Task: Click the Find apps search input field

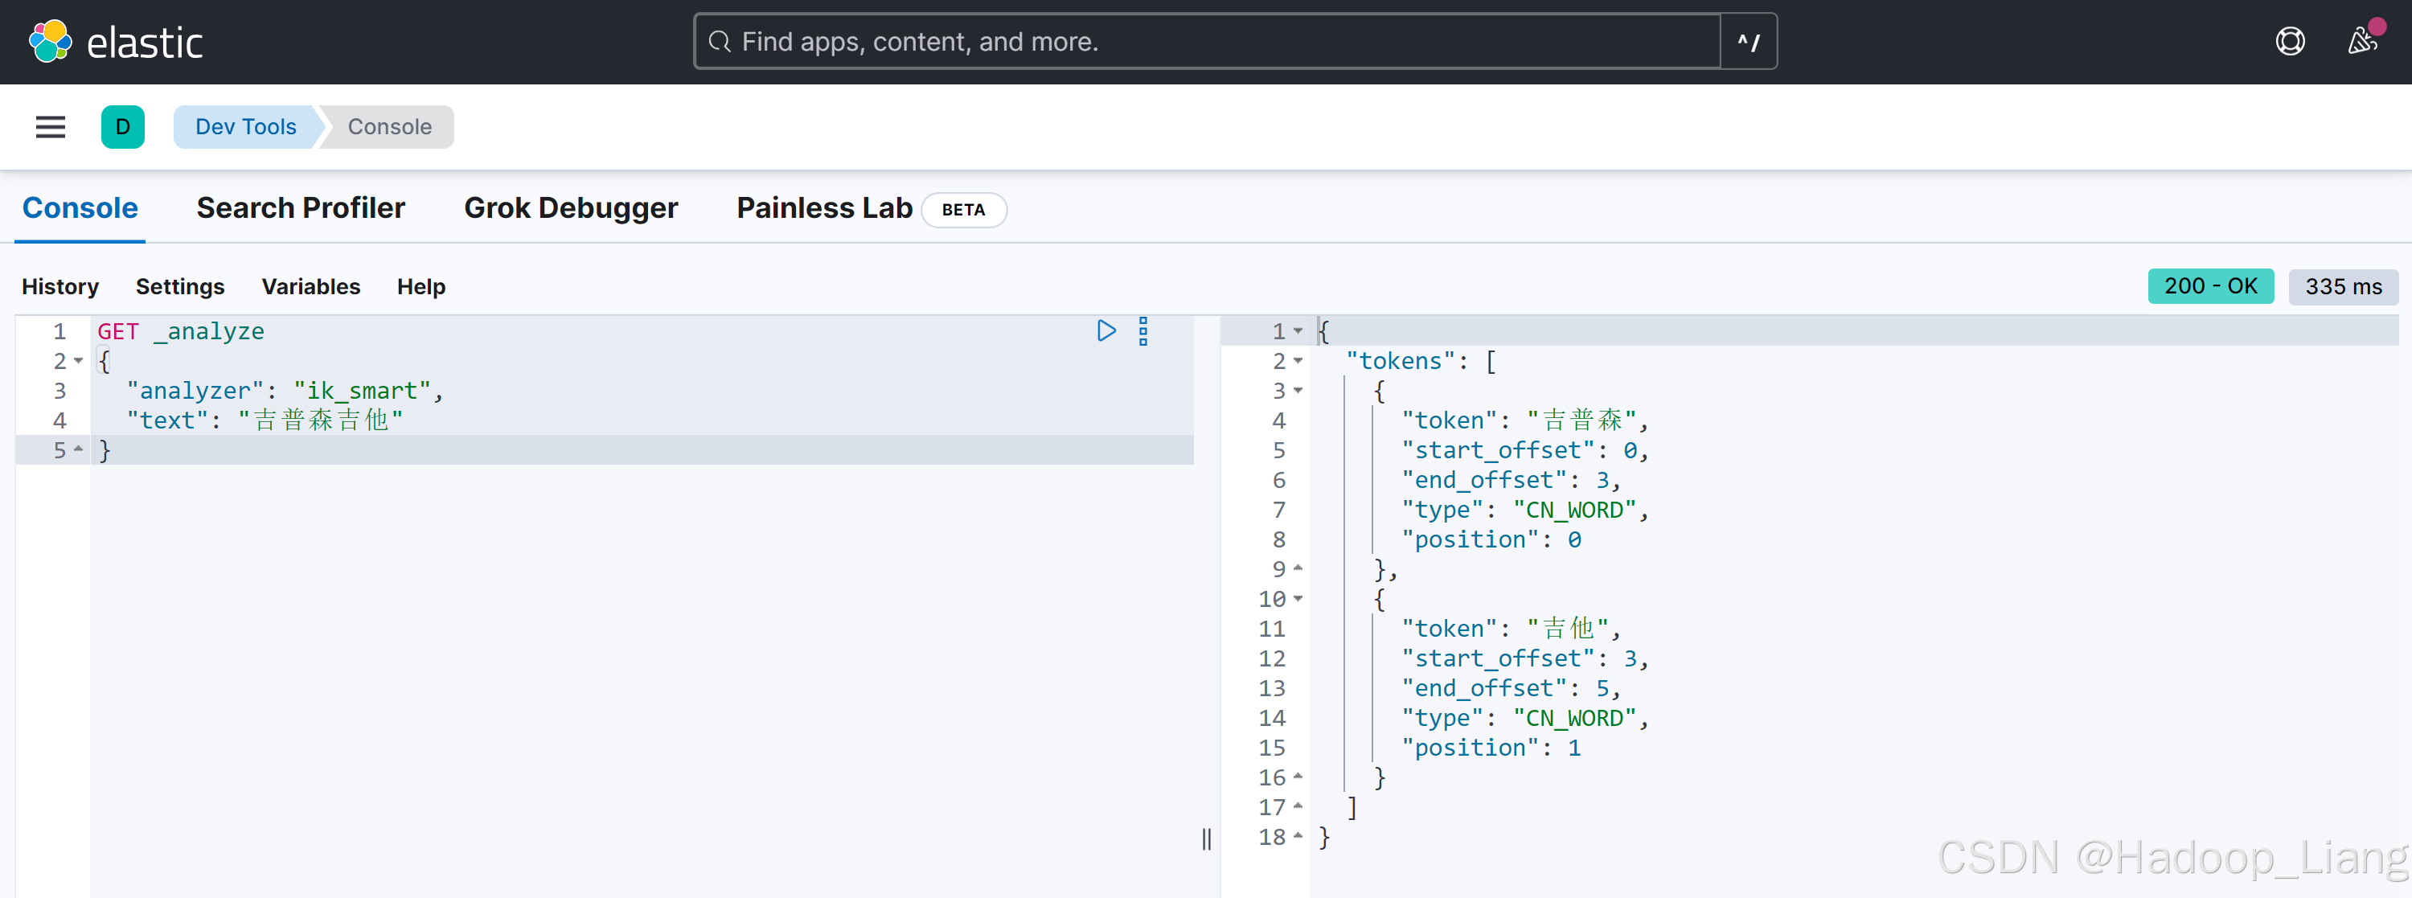Action: point(1208,42)
